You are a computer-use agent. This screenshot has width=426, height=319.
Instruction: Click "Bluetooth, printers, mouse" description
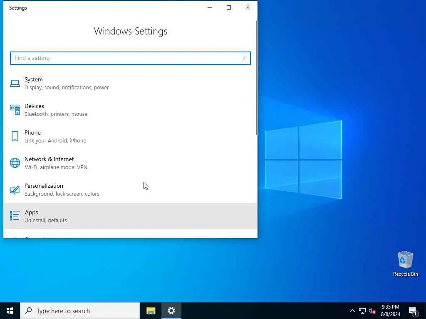click(x=56, y=114)
